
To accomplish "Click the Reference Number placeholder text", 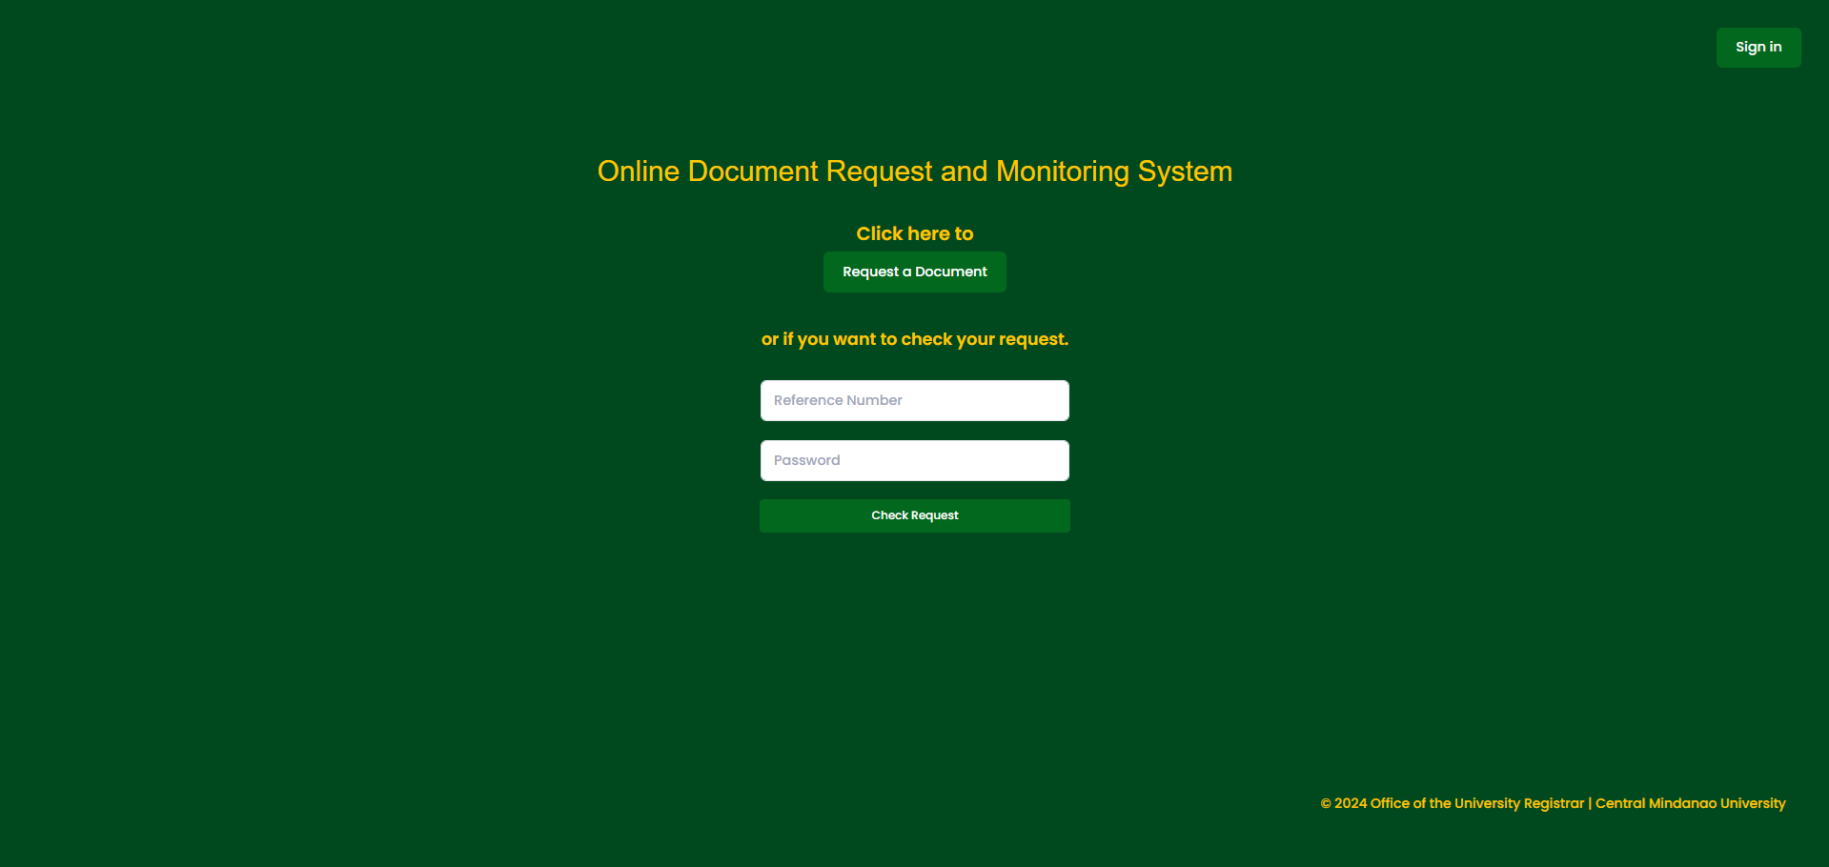I will tap(837, 400).
